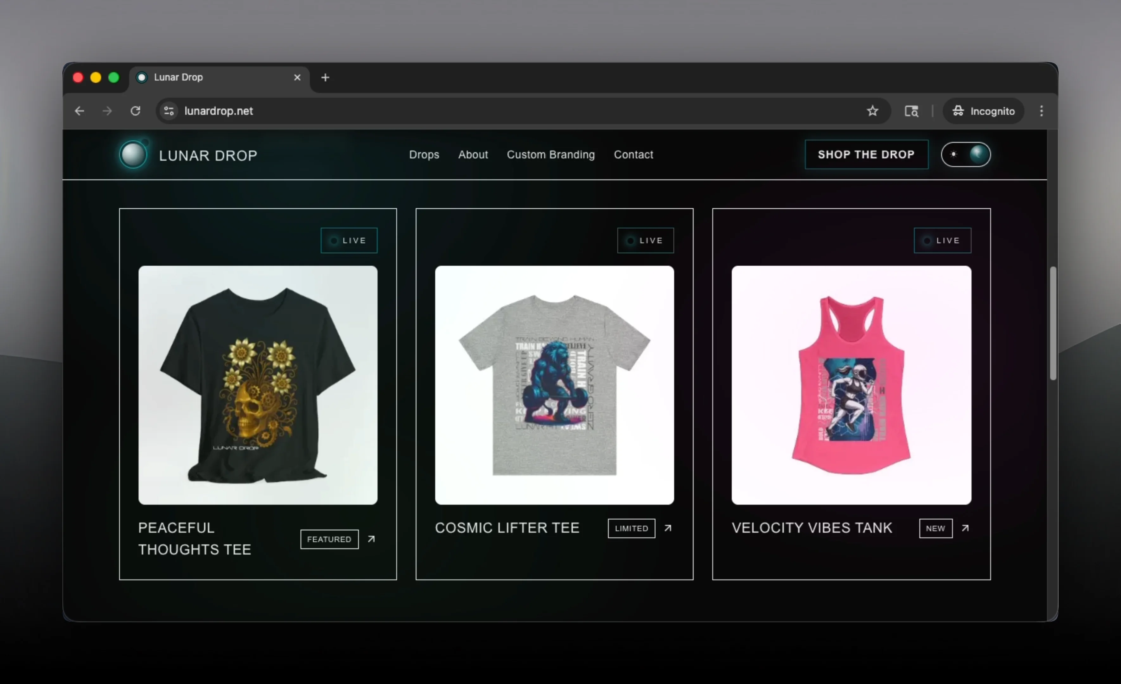The image size is (1121, 684).
Task: Click the PEACEFUL THOUGHTS TEE title
Action: 195,539
